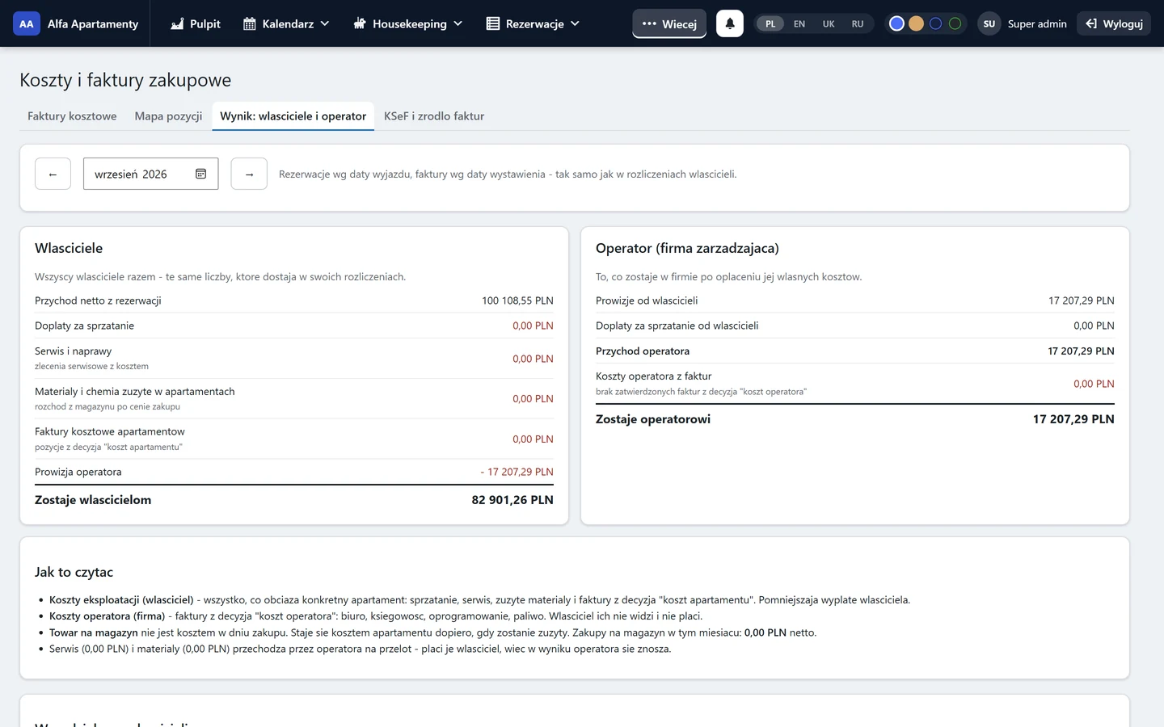Click the wrzesień 2026 month field
1164x727 pixels.
pos(151,174)
